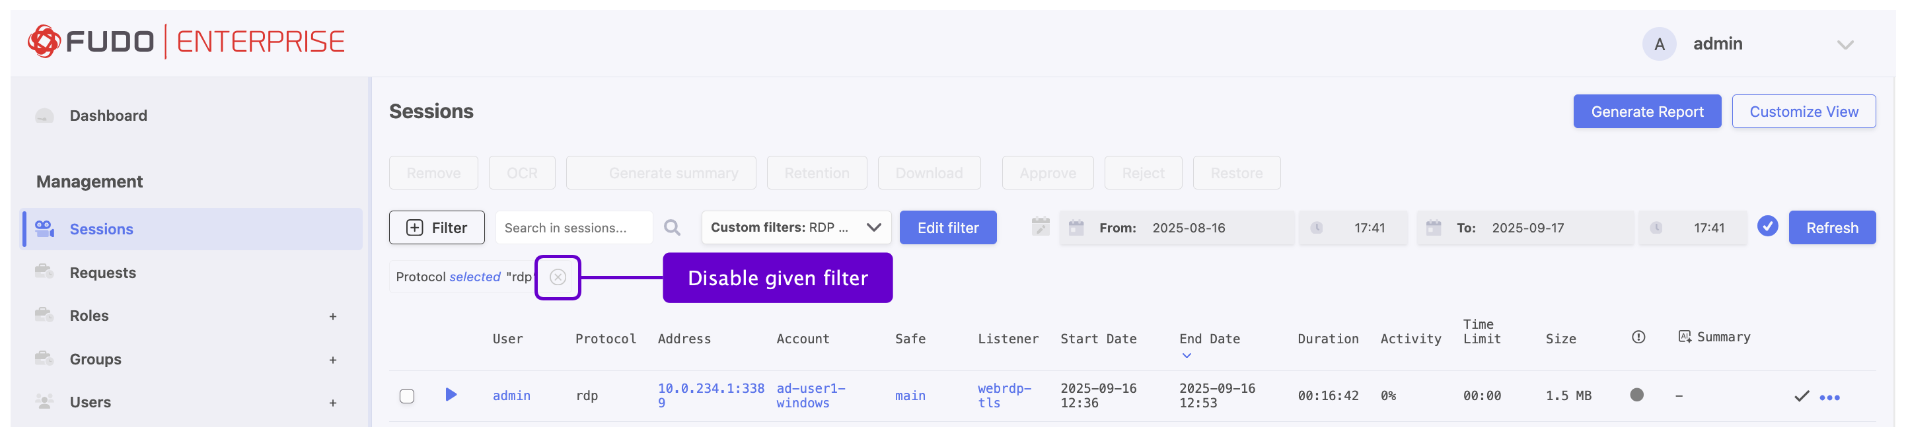Remove the Protocol rdp filter chip
The image size is (1906, 443).
[558, 277]
